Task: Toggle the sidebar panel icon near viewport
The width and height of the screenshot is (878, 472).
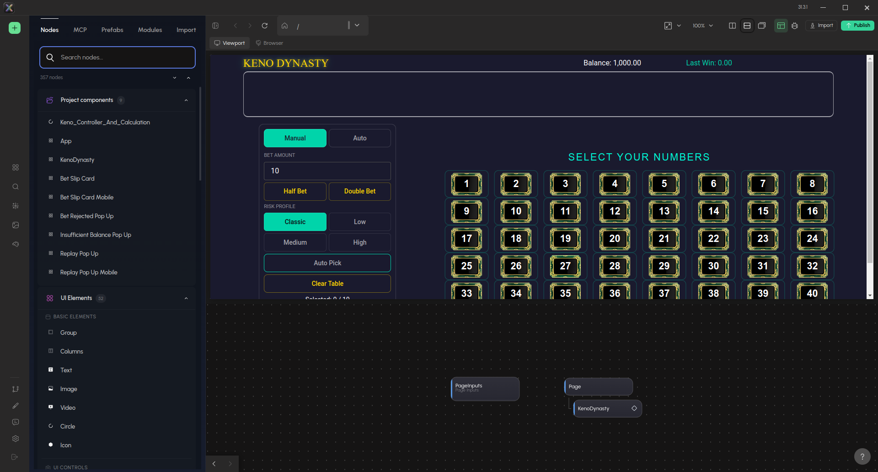Action: (215, 26)
